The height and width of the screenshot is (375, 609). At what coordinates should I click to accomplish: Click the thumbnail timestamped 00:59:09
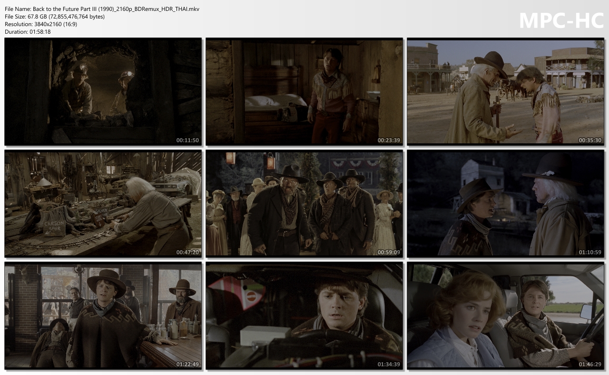[x=304, y=204]
